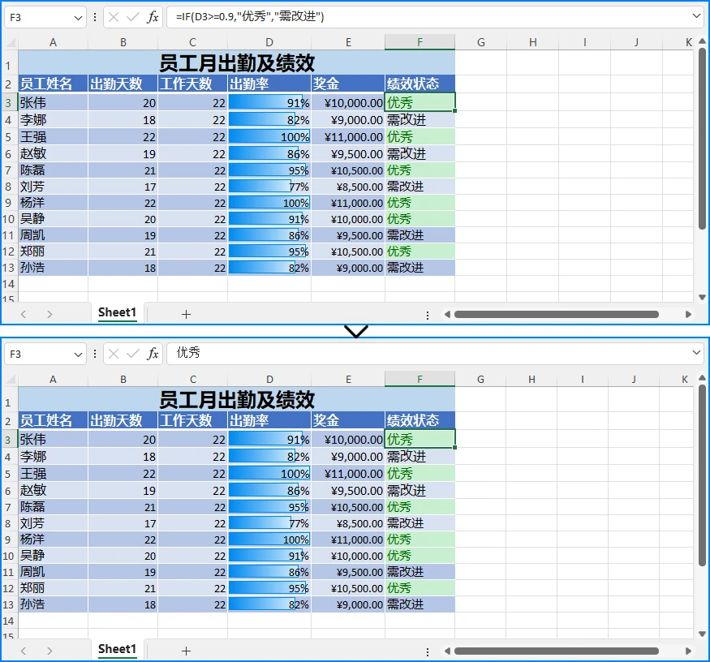Screen dimensions: 710x662
Task: Open the three-dot menu next to the Name Box
Action: [95, 17]
